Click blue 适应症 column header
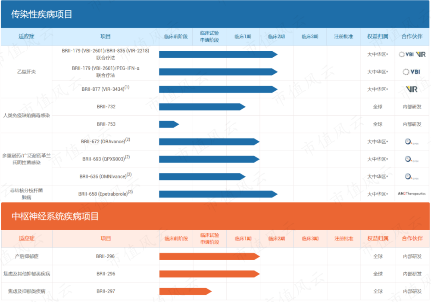Viewport: 431px width, 302px height. [26, 37]
